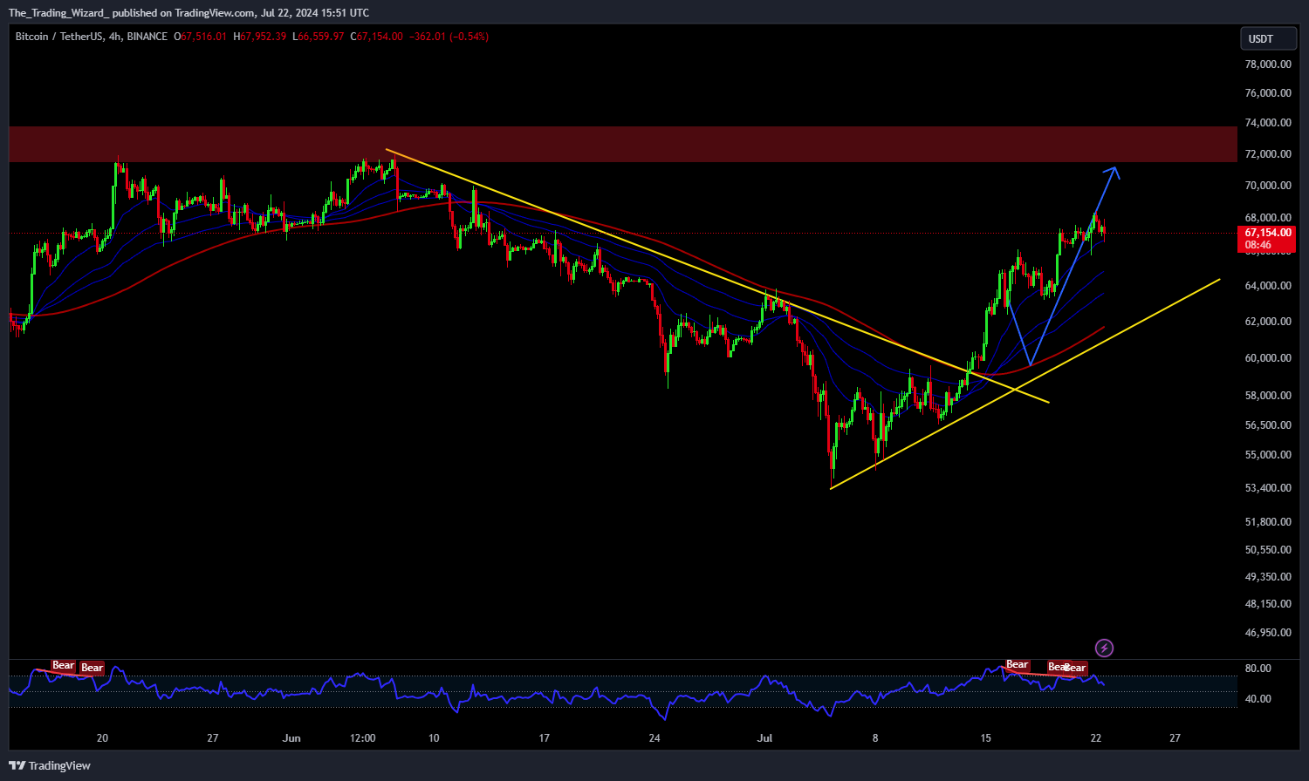Click the 68,000.00 price axis label

pos(1268,218)
